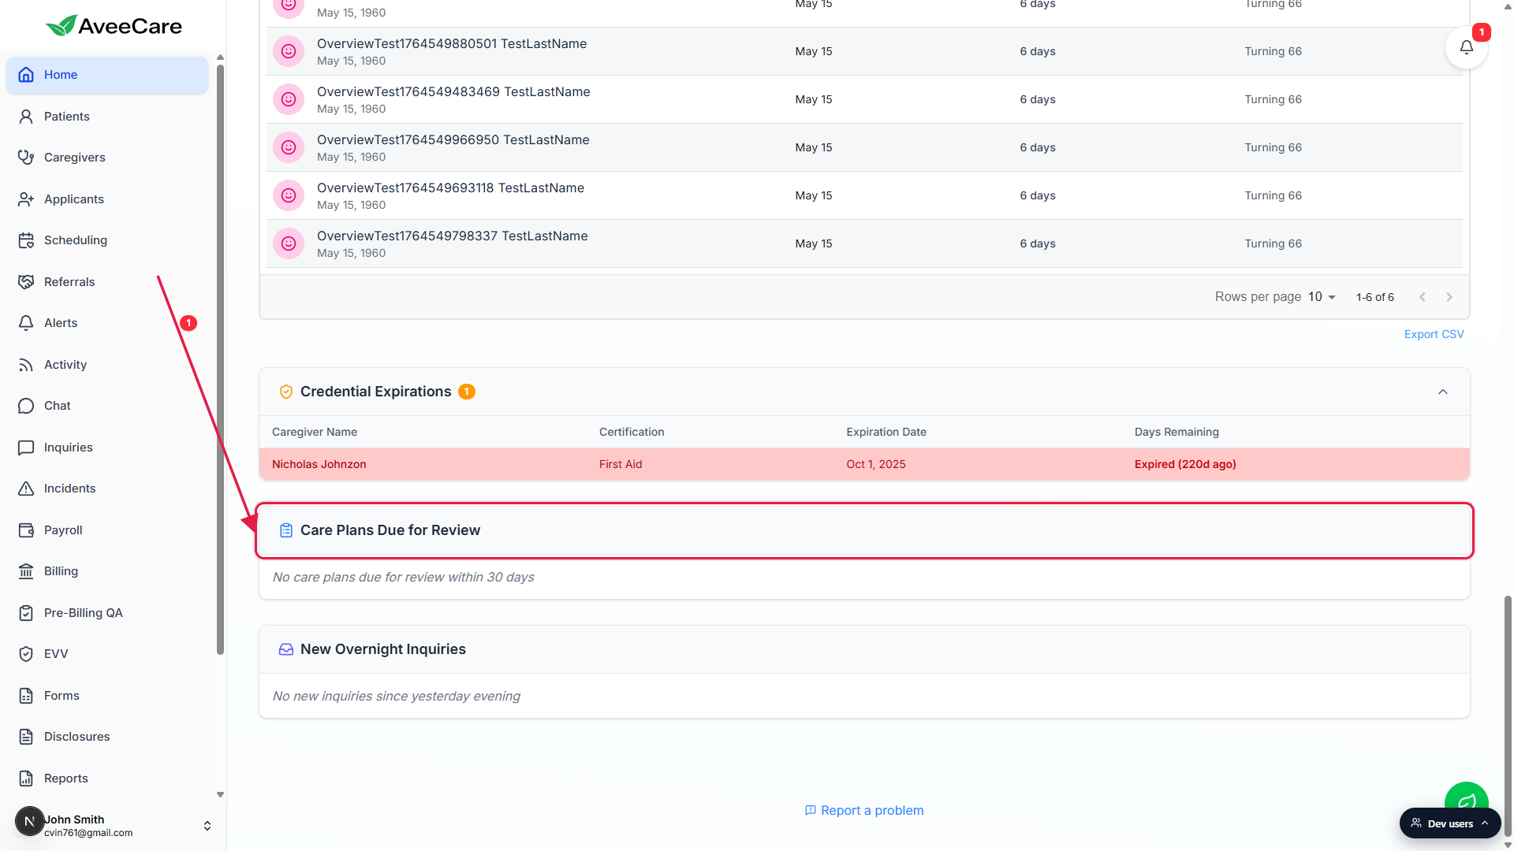1514x851 pixels.
Task: Open the Reports menu item
Action: pyautogui.click(x=107, y=779)
